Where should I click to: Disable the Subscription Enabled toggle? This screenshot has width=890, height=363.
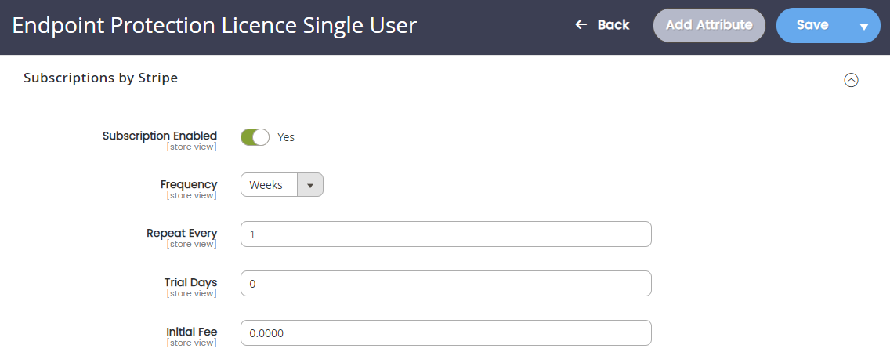coord(255,137)
